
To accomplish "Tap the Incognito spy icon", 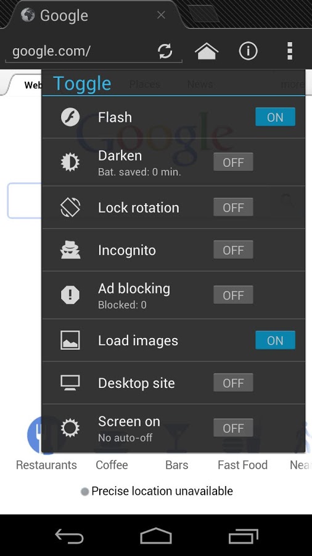I will pos(70,250).
